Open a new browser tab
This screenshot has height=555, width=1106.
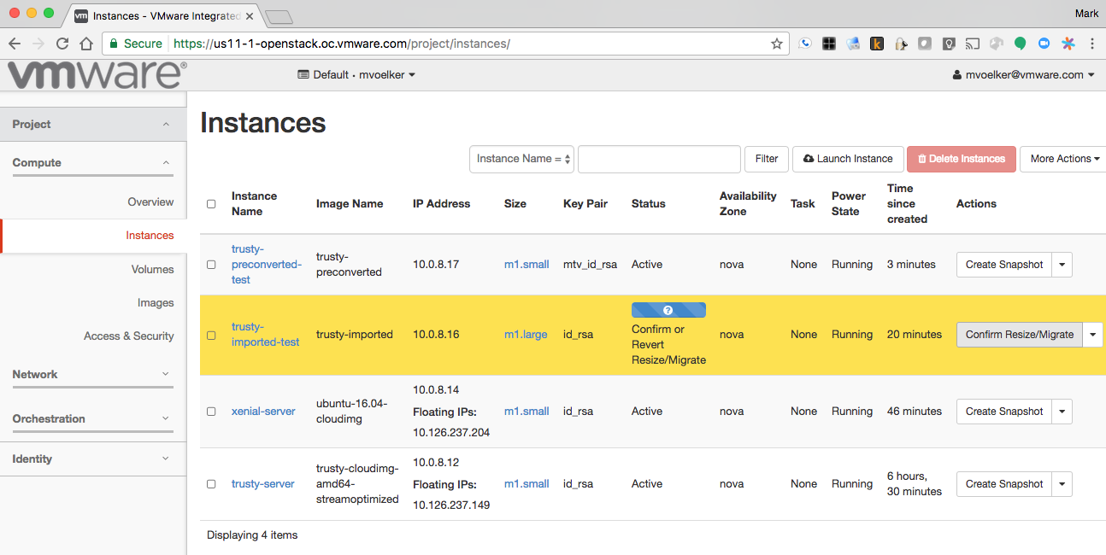[x=279, y=16]
